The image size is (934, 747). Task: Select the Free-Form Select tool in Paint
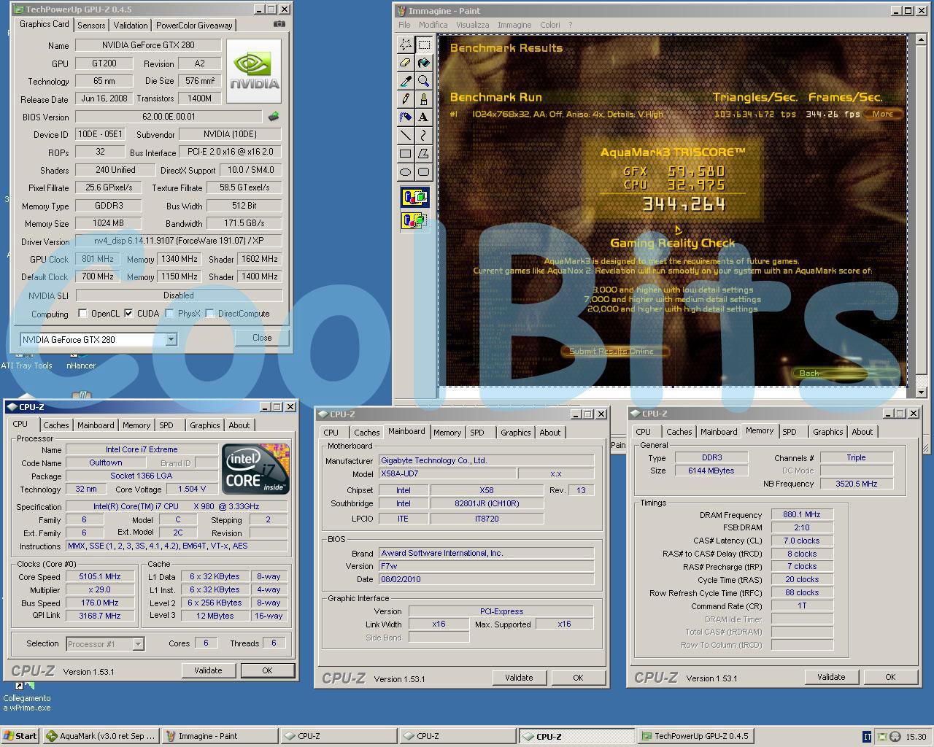pos(406,44)
